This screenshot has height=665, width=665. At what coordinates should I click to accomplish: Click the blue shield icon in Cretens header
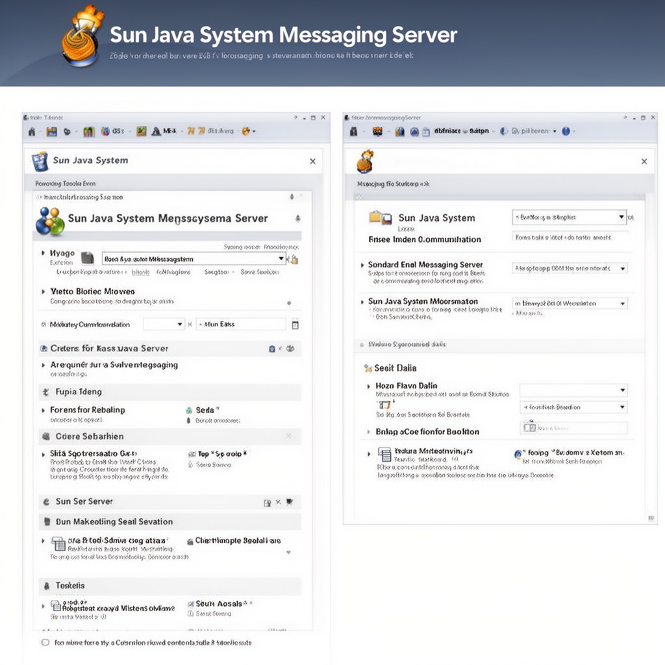point(272,349)
